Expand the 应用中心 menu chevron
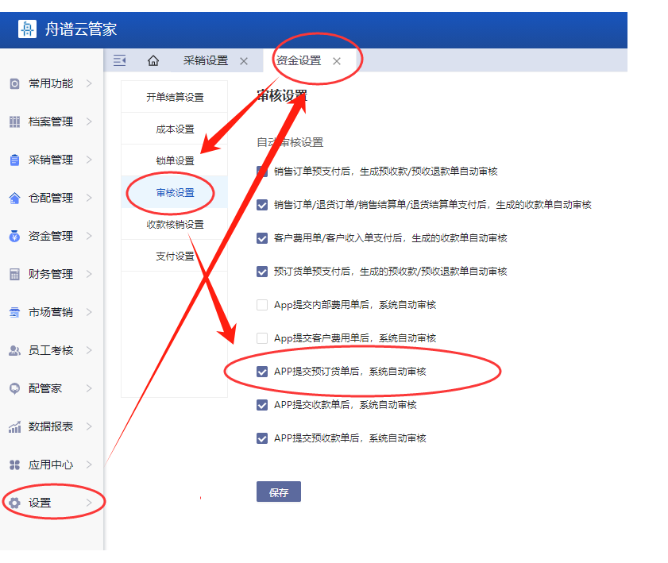The height and width of the screenshot is (563, 668). click(x=89, y=465)
